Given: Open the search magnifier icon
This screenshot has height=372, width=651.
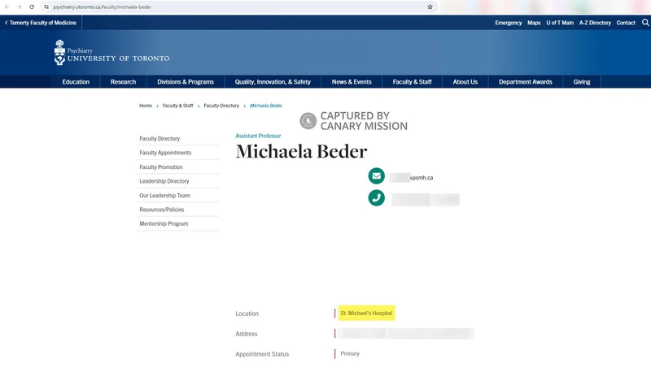Looking at the screenshot, I should coord(645,23).
